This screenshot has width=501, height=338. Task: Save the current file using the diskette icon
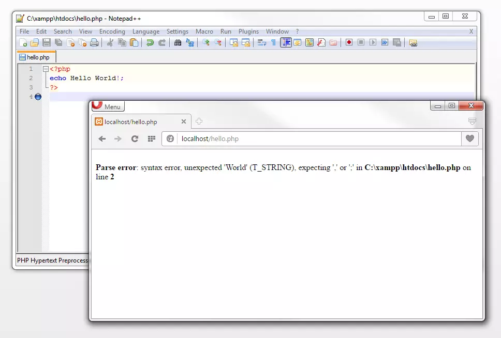(47, 42)
